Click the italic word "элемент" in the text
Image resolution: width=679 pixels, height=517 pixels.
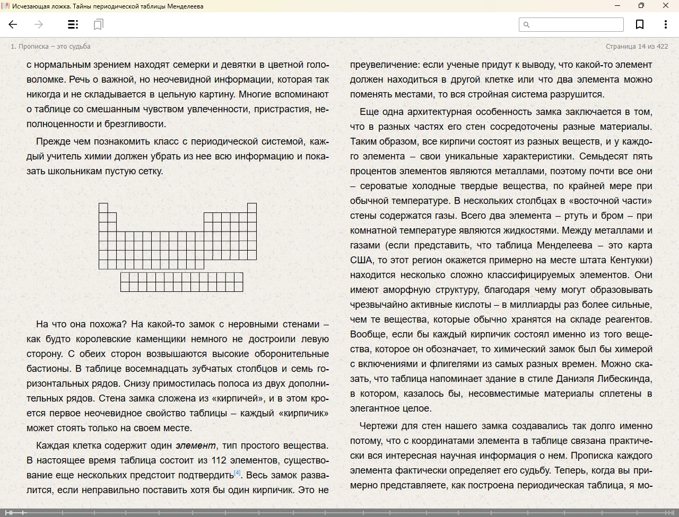coord(195,445)
